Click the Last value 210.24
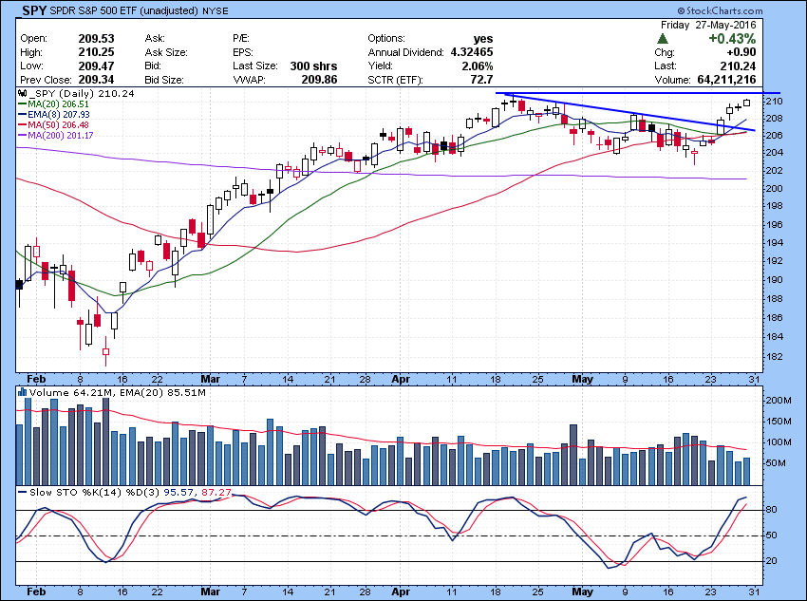807x601 pixels. [738, 66]
